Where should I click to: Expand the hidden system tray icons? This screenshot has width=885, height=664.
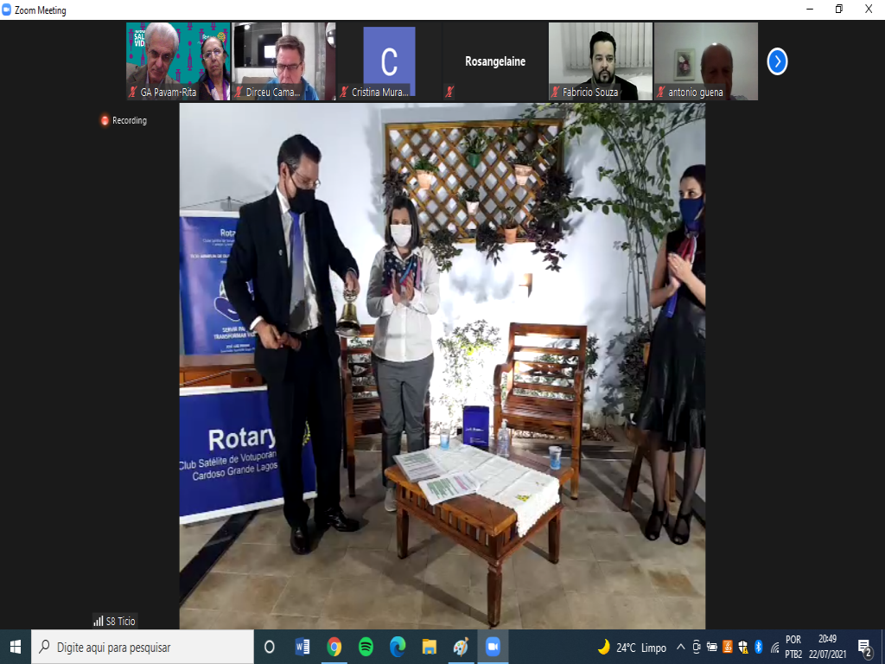(x=681, y=647)
